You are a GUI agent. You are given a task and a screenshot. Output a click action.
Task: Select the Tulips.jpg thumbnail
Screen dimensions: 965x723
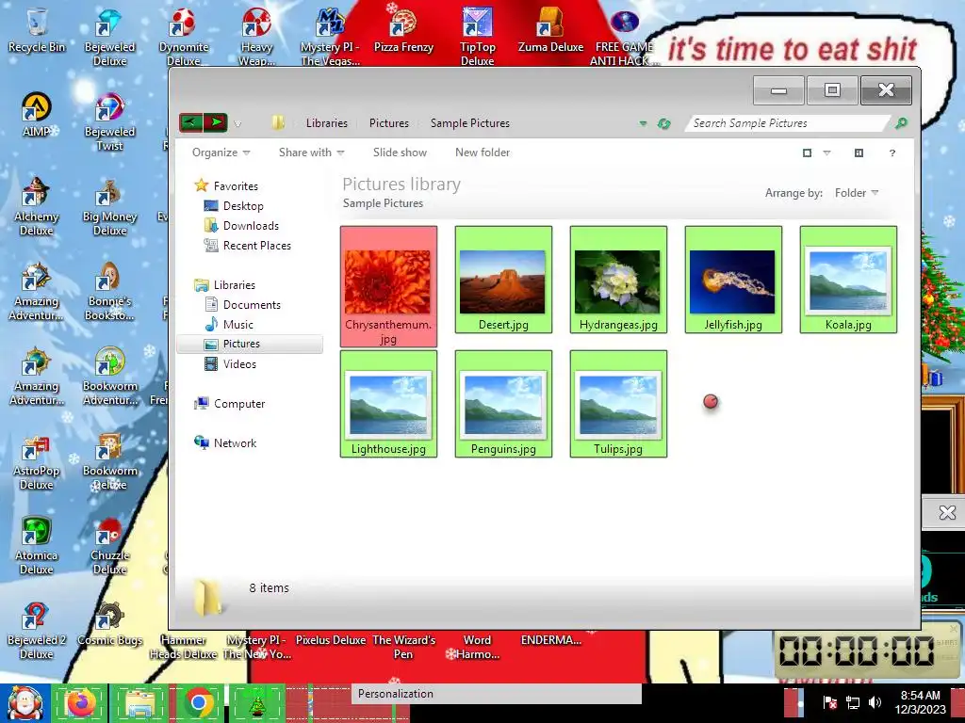618,404
